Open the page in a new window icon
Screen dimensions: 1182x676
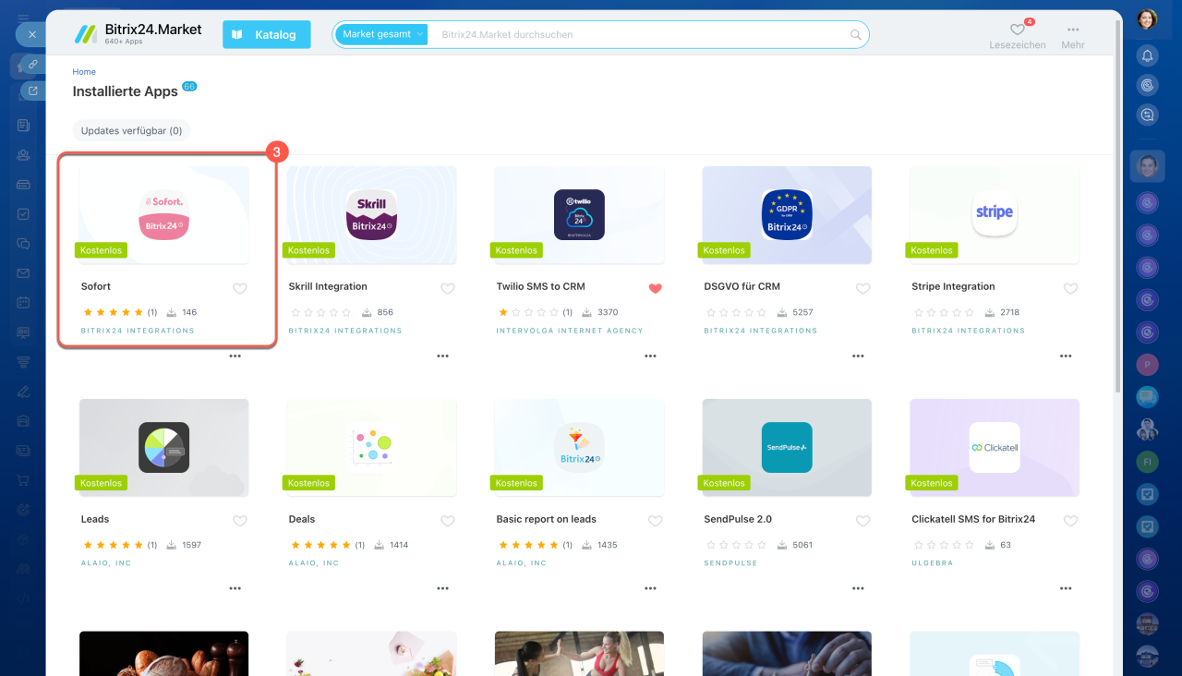pyautogui.click(x=32, y=91)
